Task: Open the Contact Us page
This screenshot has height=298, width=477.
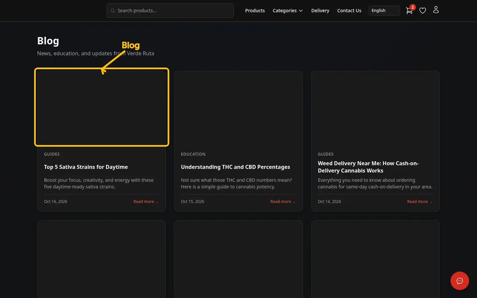Action: [x=349, y=11]
